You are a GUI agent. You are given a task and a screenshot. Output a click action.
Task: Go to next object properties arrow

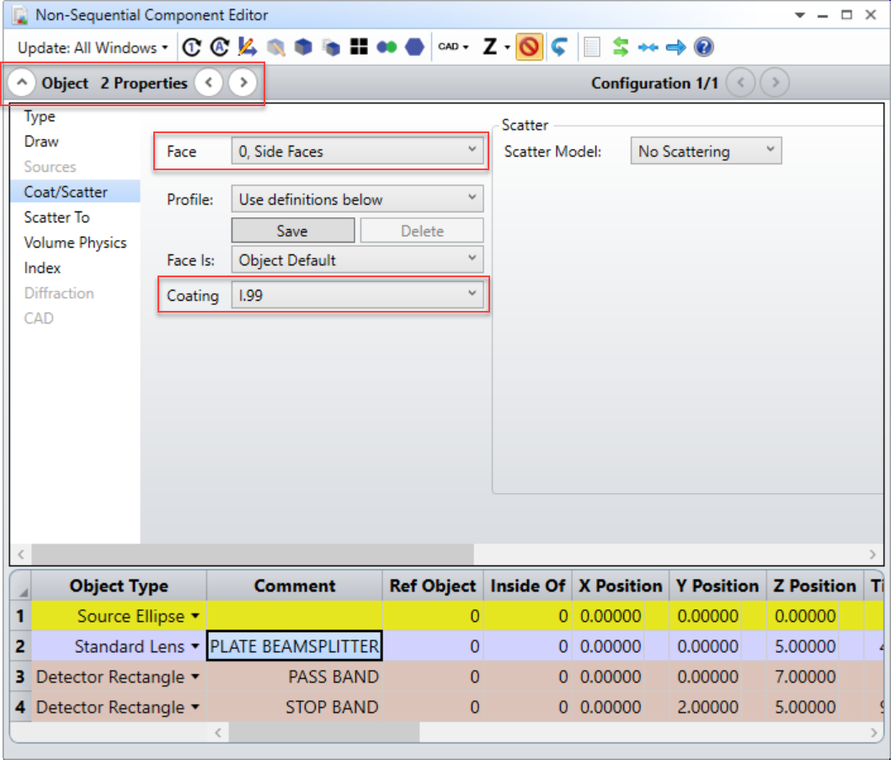(243, 83)
